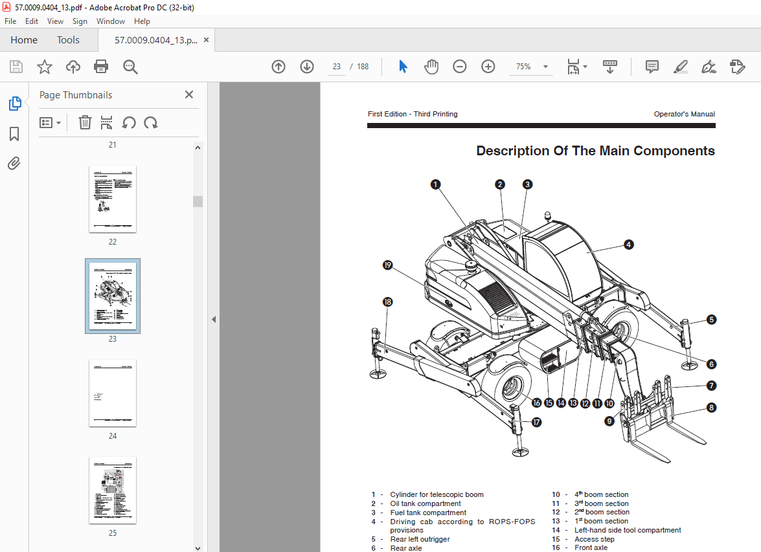Click 'Fuel tank compartment' legend entry
Image resolution: width=761 pixels, height=552 pixels.
[x=428, y=513]
